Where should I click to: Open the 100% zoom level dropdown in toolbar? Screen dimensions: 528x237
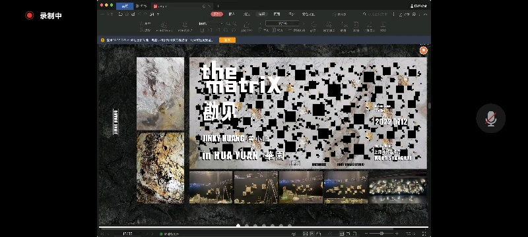pos(211,24)
